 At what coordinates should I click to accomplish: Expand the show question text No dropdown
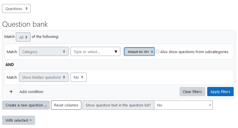(x=183, y=105)
